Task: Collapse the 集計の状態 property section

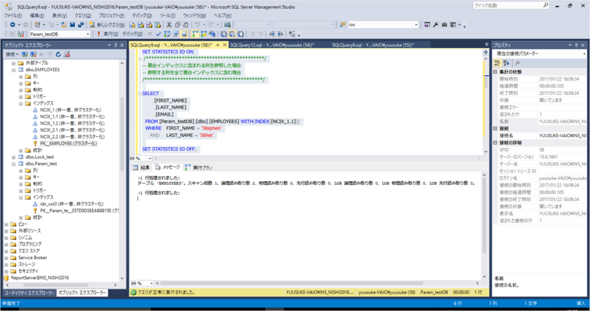Action: (x=495, y=72)
